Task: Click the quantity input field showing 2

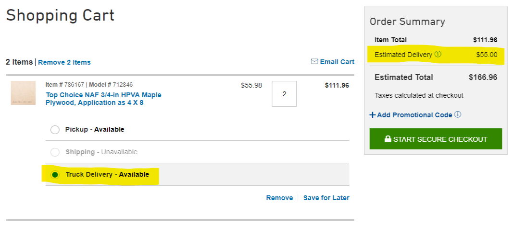Action: [284, 94]
